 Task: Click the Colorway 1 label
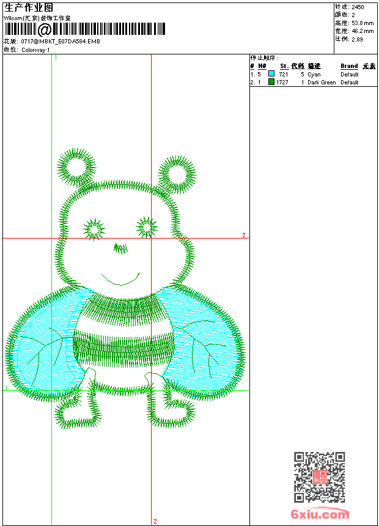click(x=35, y=50)
